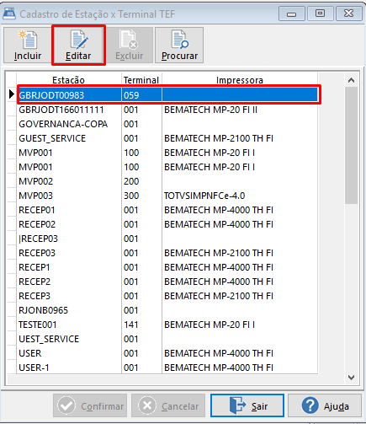Click the Excluir toolbar button

click(x=130, y=46)
